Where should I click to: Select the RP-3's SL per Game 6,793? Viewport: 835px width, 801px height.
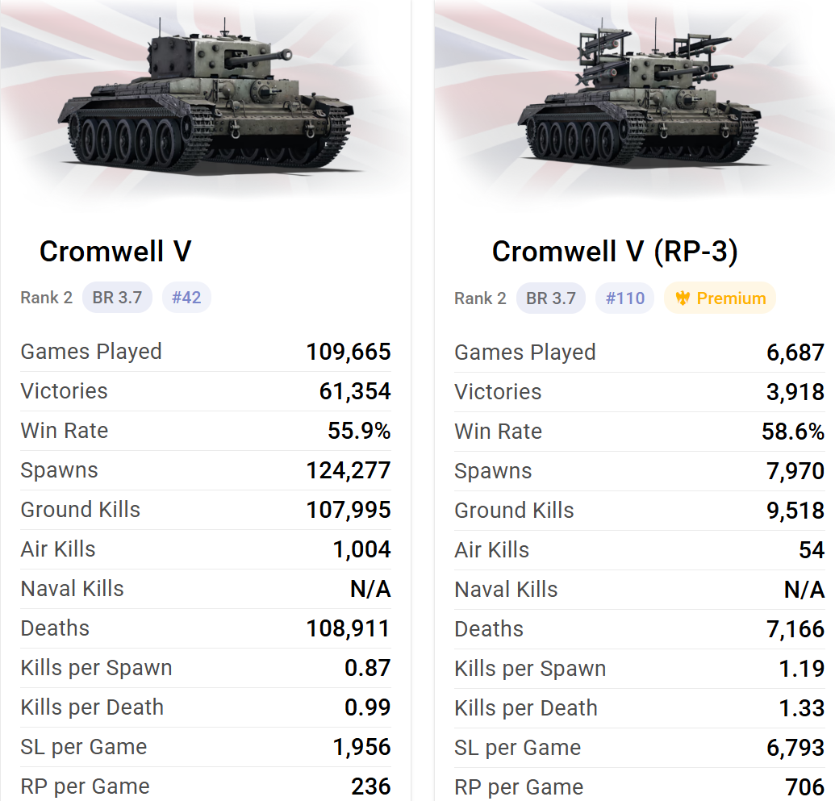[x=795, y=748]
